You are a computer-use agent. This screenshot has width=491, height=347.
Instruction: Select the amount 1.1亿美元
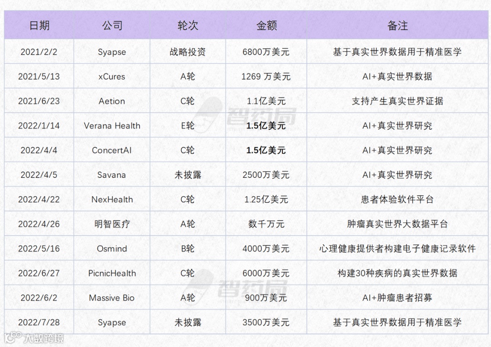[266, 101]
